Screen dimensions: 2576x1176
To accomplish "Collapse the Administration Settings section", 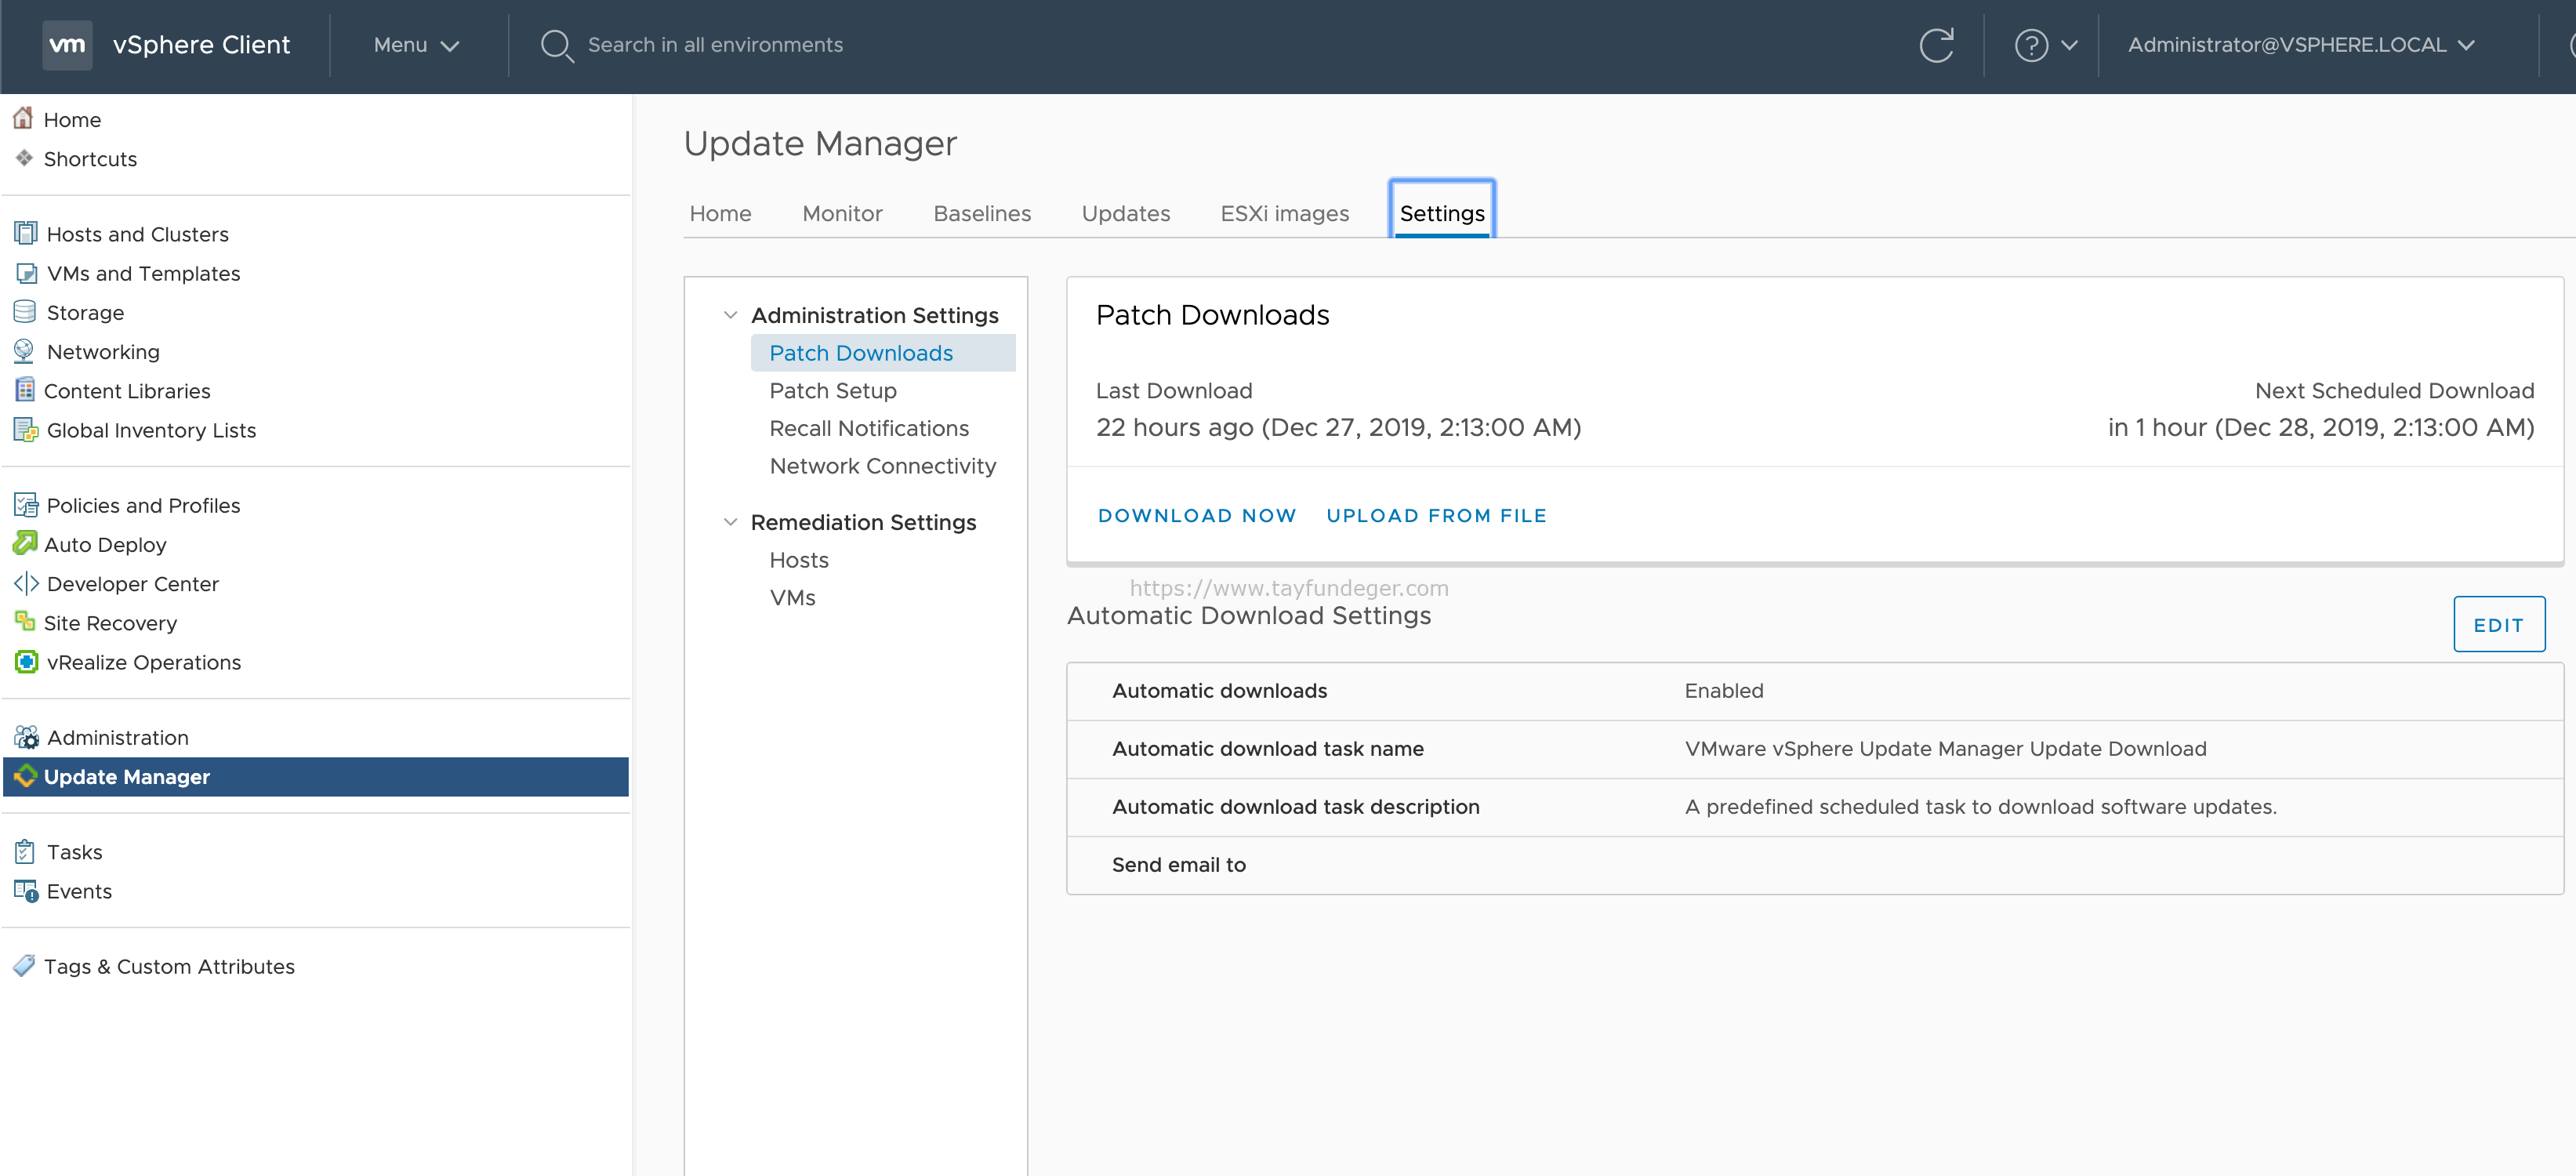I will [730, 315].
